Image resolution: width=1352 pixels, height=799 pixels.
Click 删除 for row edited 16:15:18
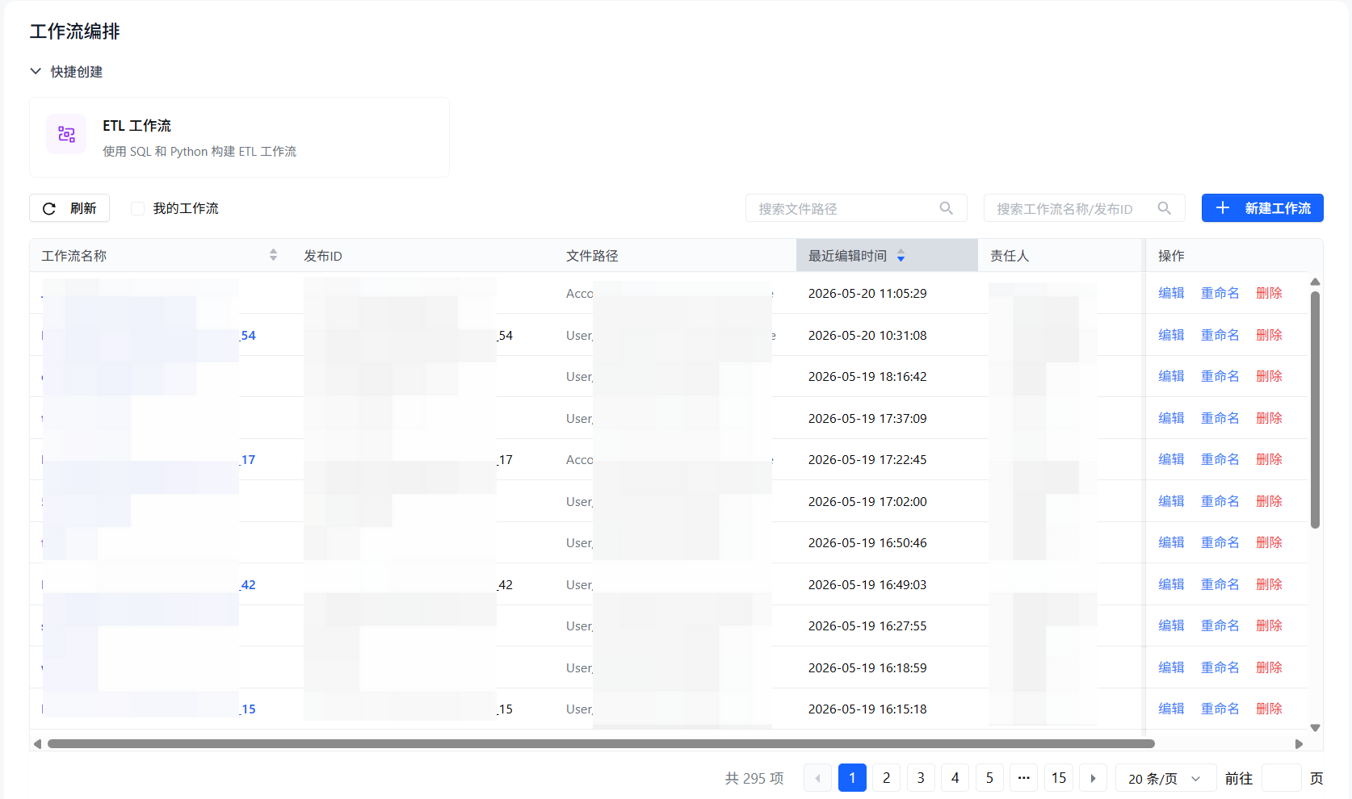pos(1270,709)
